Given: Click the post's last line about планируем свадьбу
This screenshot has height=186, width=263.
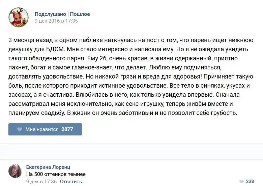Looking at the screenshot, I should [x=123, y=113].
